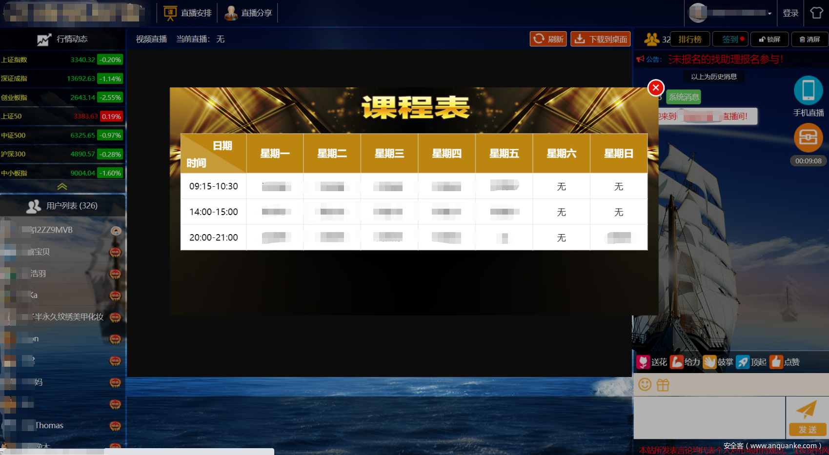Click gray badge icon beside 2ZZ9MVB user
Viewport: 829px width, 455px height.
(x=116, y=231)
